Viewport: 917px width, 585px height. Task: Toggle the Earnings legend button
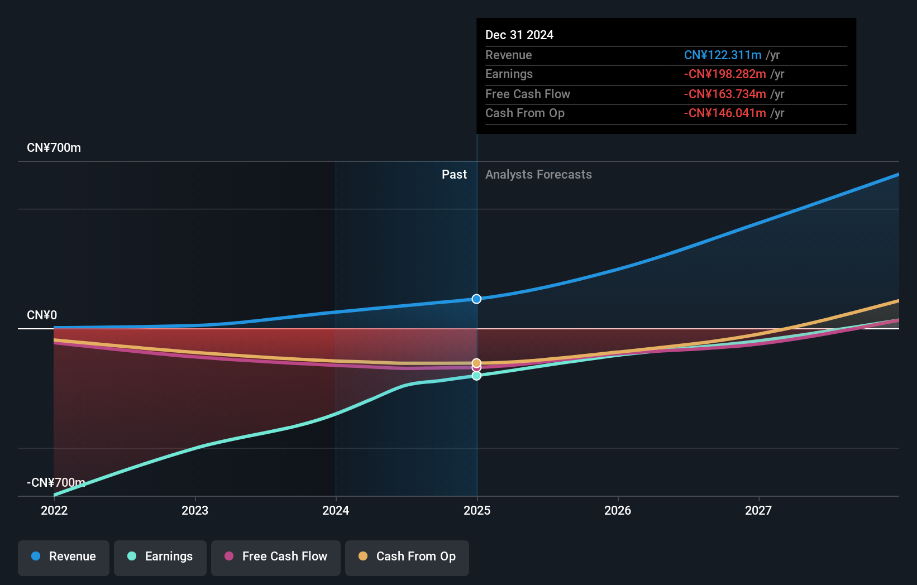click(x=160, y=558)
